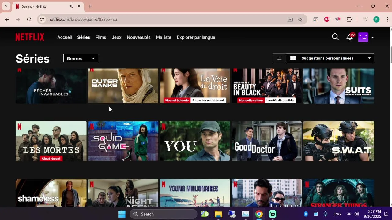Screen dimensions: 392x220
Task: Open Beauty in Black card
Action: click(x=266, y=86)
